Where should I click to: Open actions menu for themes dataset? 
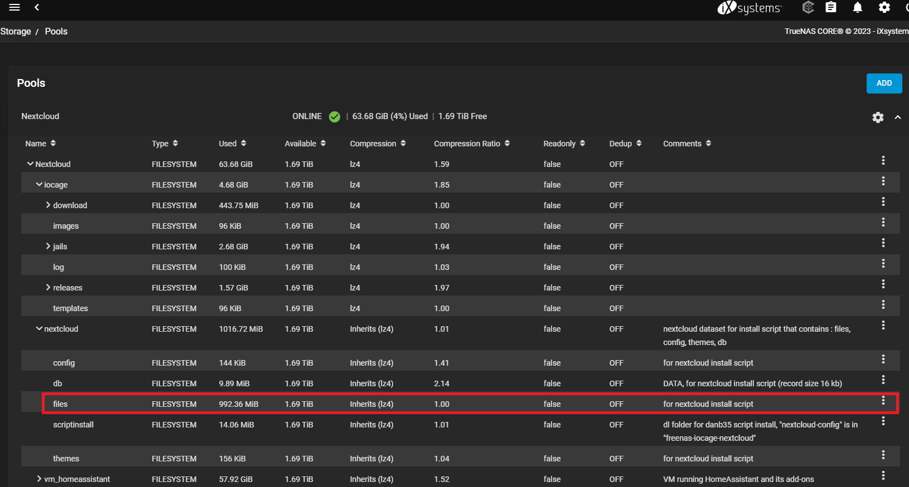(883, 455)
